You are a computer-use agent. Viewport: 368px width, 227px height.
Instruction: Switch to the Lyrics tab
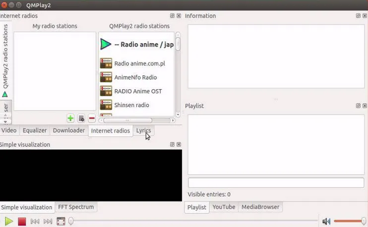(x=144, y=130)
